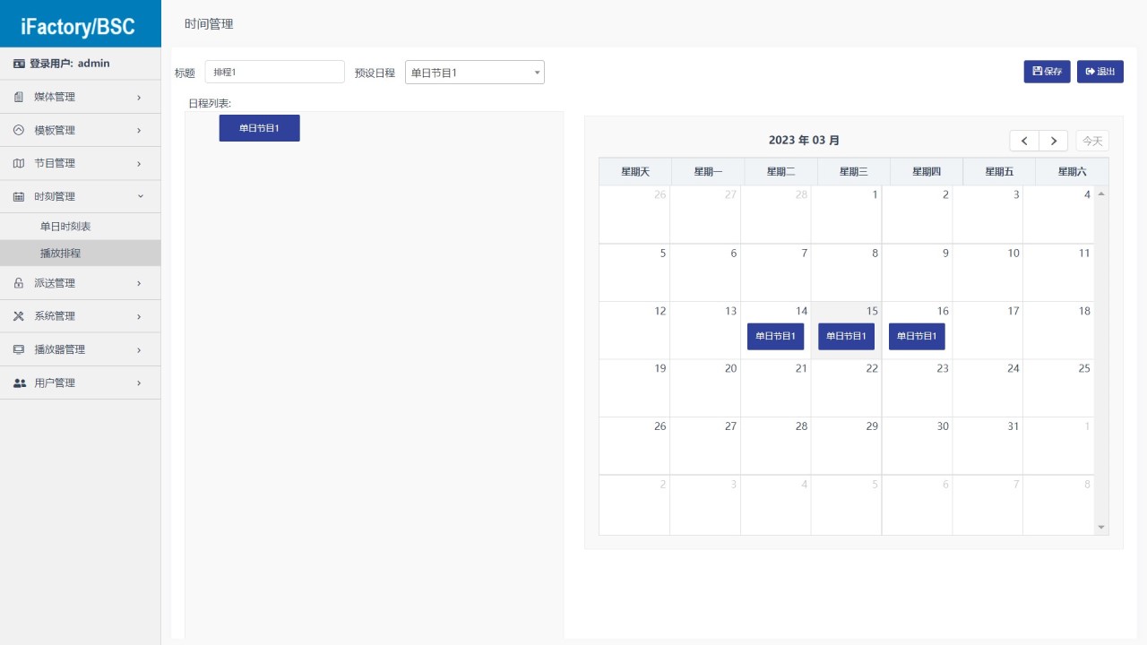Image resolution: width=1147 pixels, height=645 pixels.
Task: Click the user management people icon
Action: (19, 383)
